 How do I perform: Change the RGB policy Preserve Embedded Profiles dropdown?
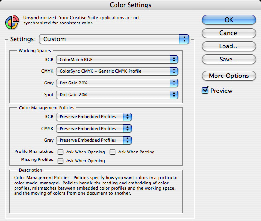94,117
